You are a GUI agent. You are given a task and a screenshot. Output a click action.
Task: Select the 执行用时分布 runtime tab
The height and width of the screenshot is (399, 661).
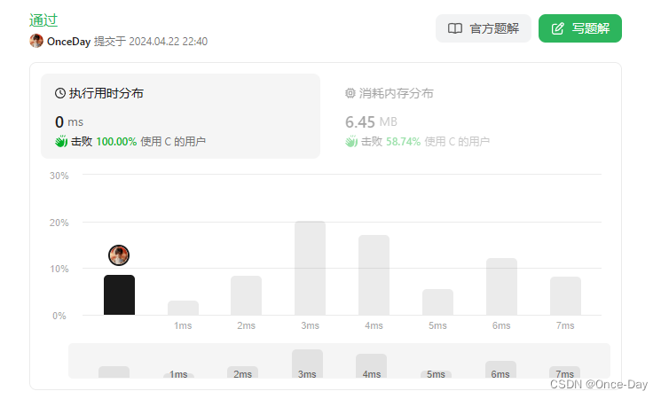tap(180, 116)
